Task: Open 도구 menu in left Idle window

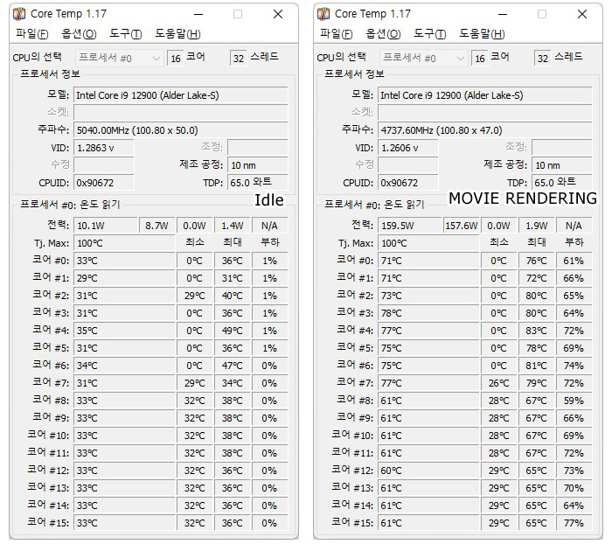Action: click(125, 34)
